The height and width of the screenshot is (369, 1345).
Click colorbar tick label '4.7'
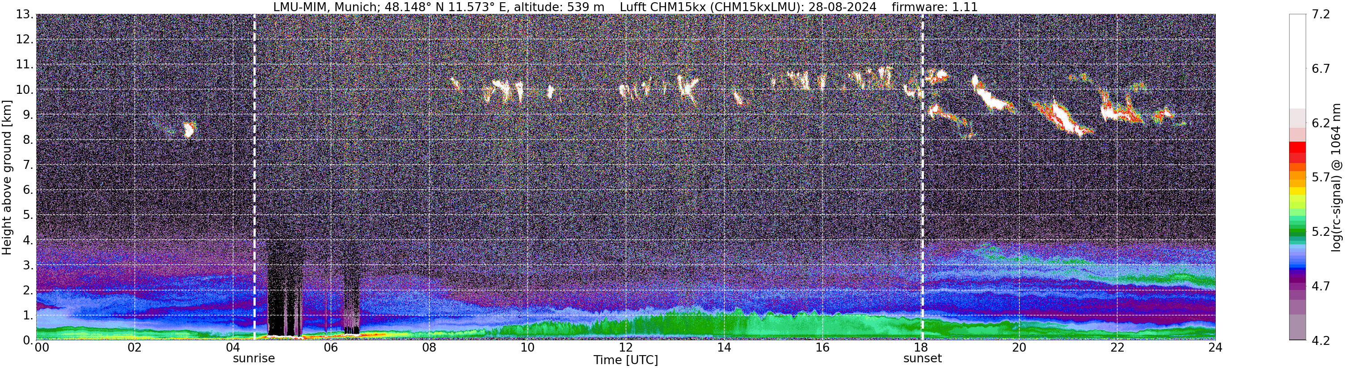[x=1321, y=286]
